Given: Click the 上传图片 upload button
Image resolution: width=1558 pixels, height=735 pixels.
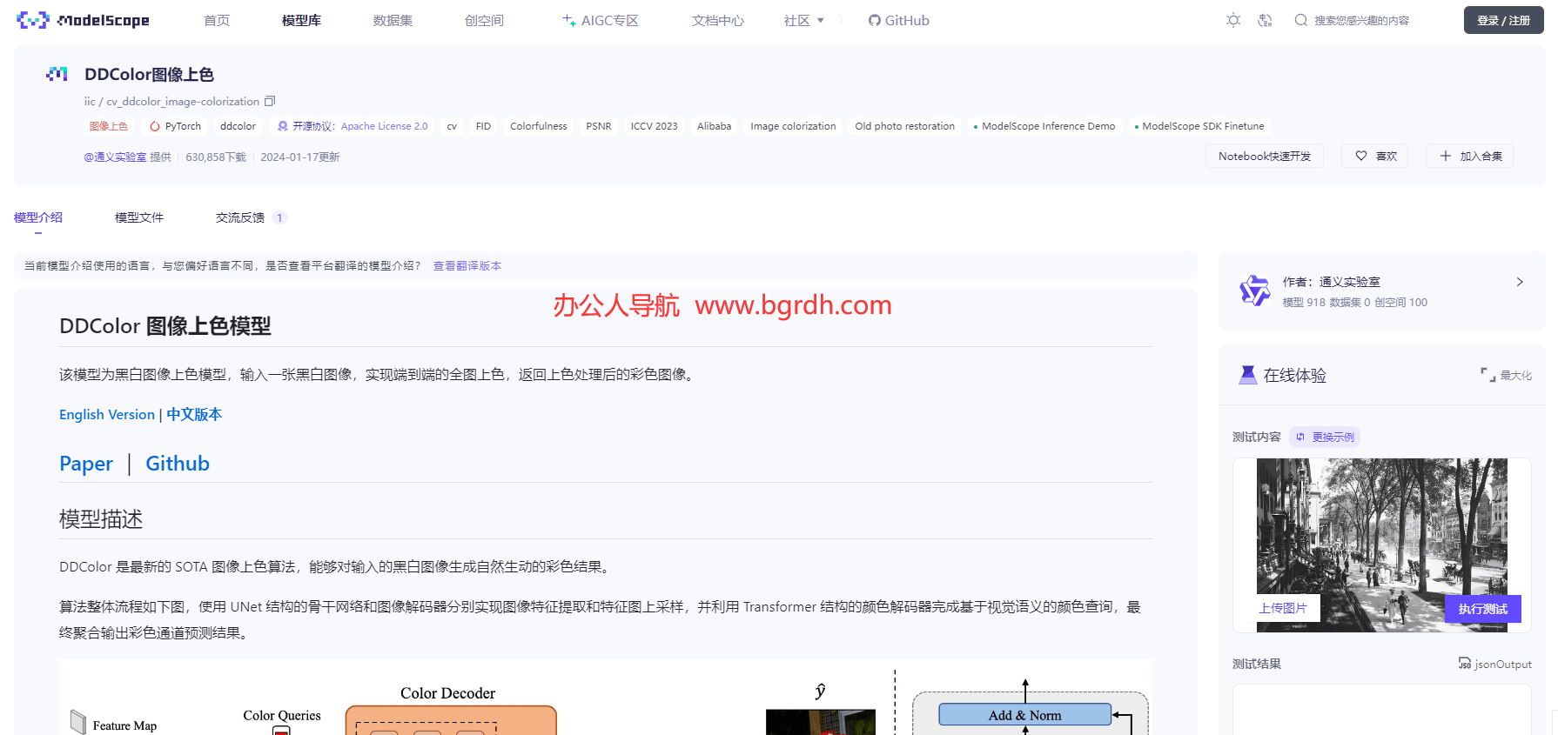Looking at the screenshot, I should click(1283, 608).
